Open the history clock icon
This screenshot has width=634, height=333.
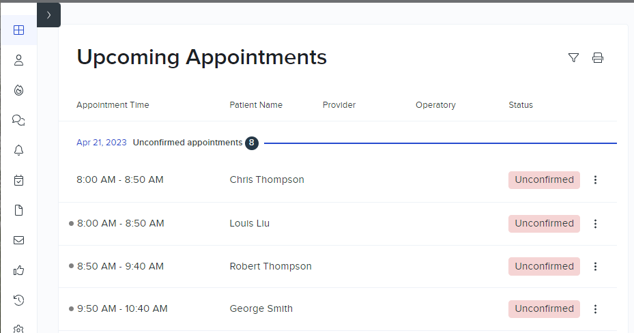(19, 300)
